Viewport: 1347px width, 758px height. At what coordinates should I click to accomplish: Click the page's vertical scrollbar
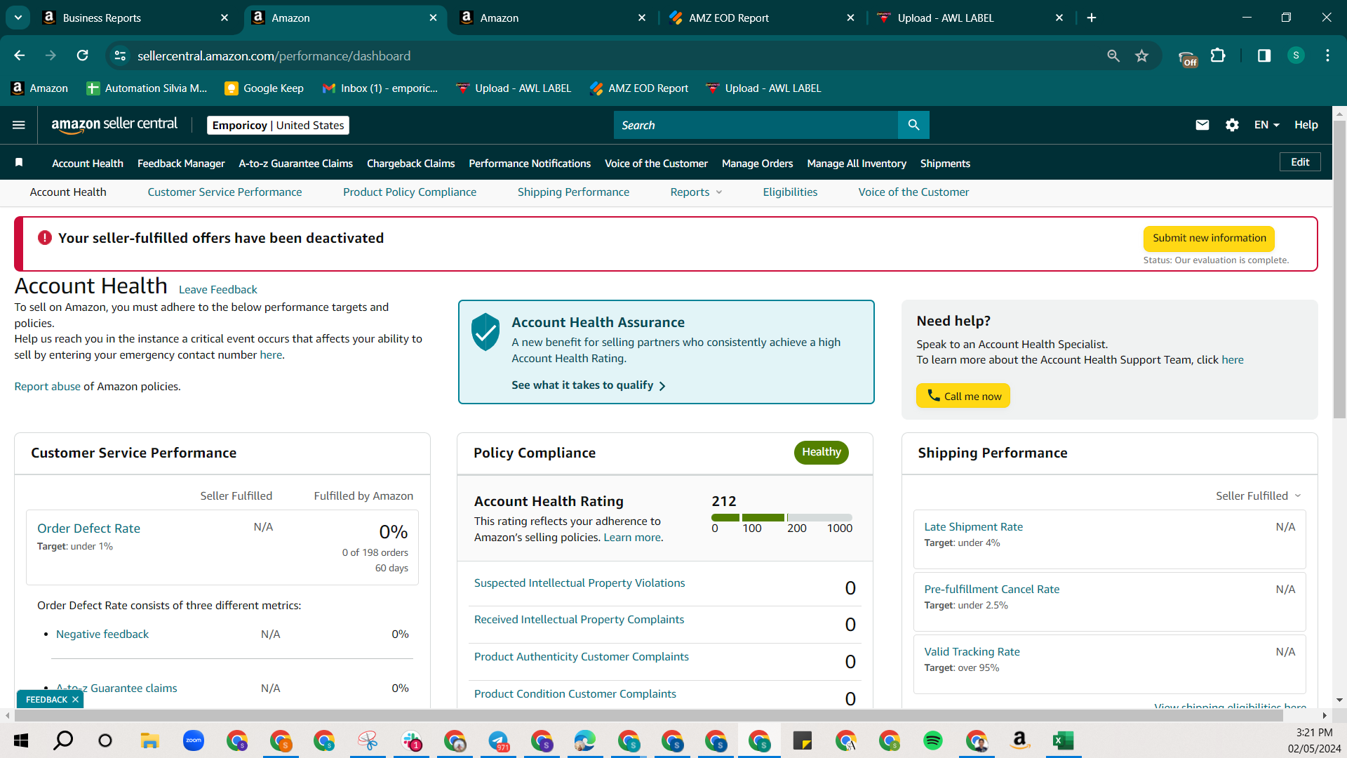tap(1339, 270)
